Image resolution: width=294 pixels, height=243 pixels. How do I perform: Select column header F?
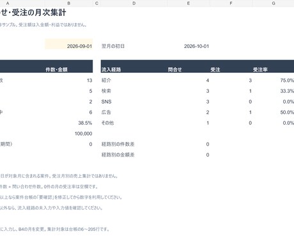point(231,3)
